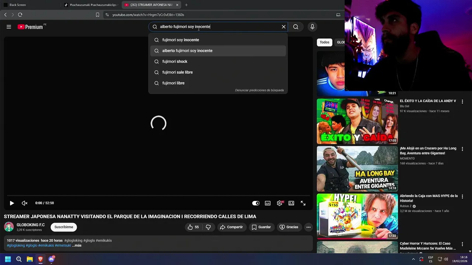This screenshot has width=472, height=265.
Task: Open the Rubius Z channel name
Action: tap(406, 206)
